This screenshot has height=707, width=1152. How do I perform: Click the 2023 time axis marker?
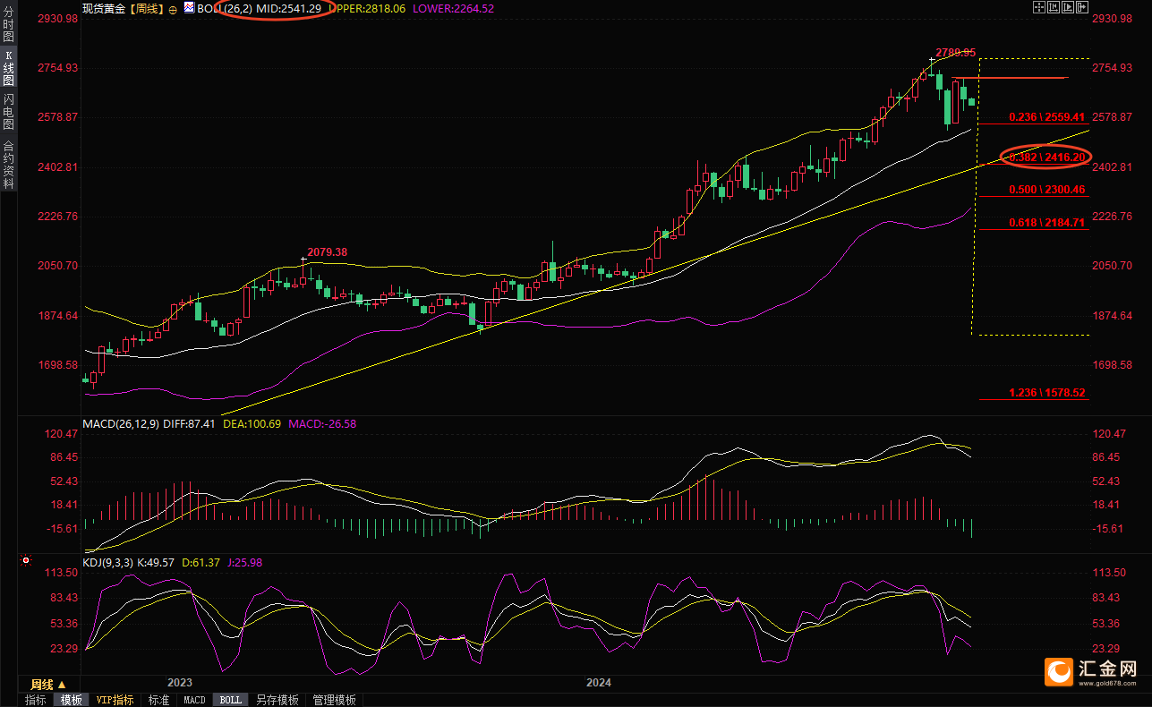(x=180, y=683)
